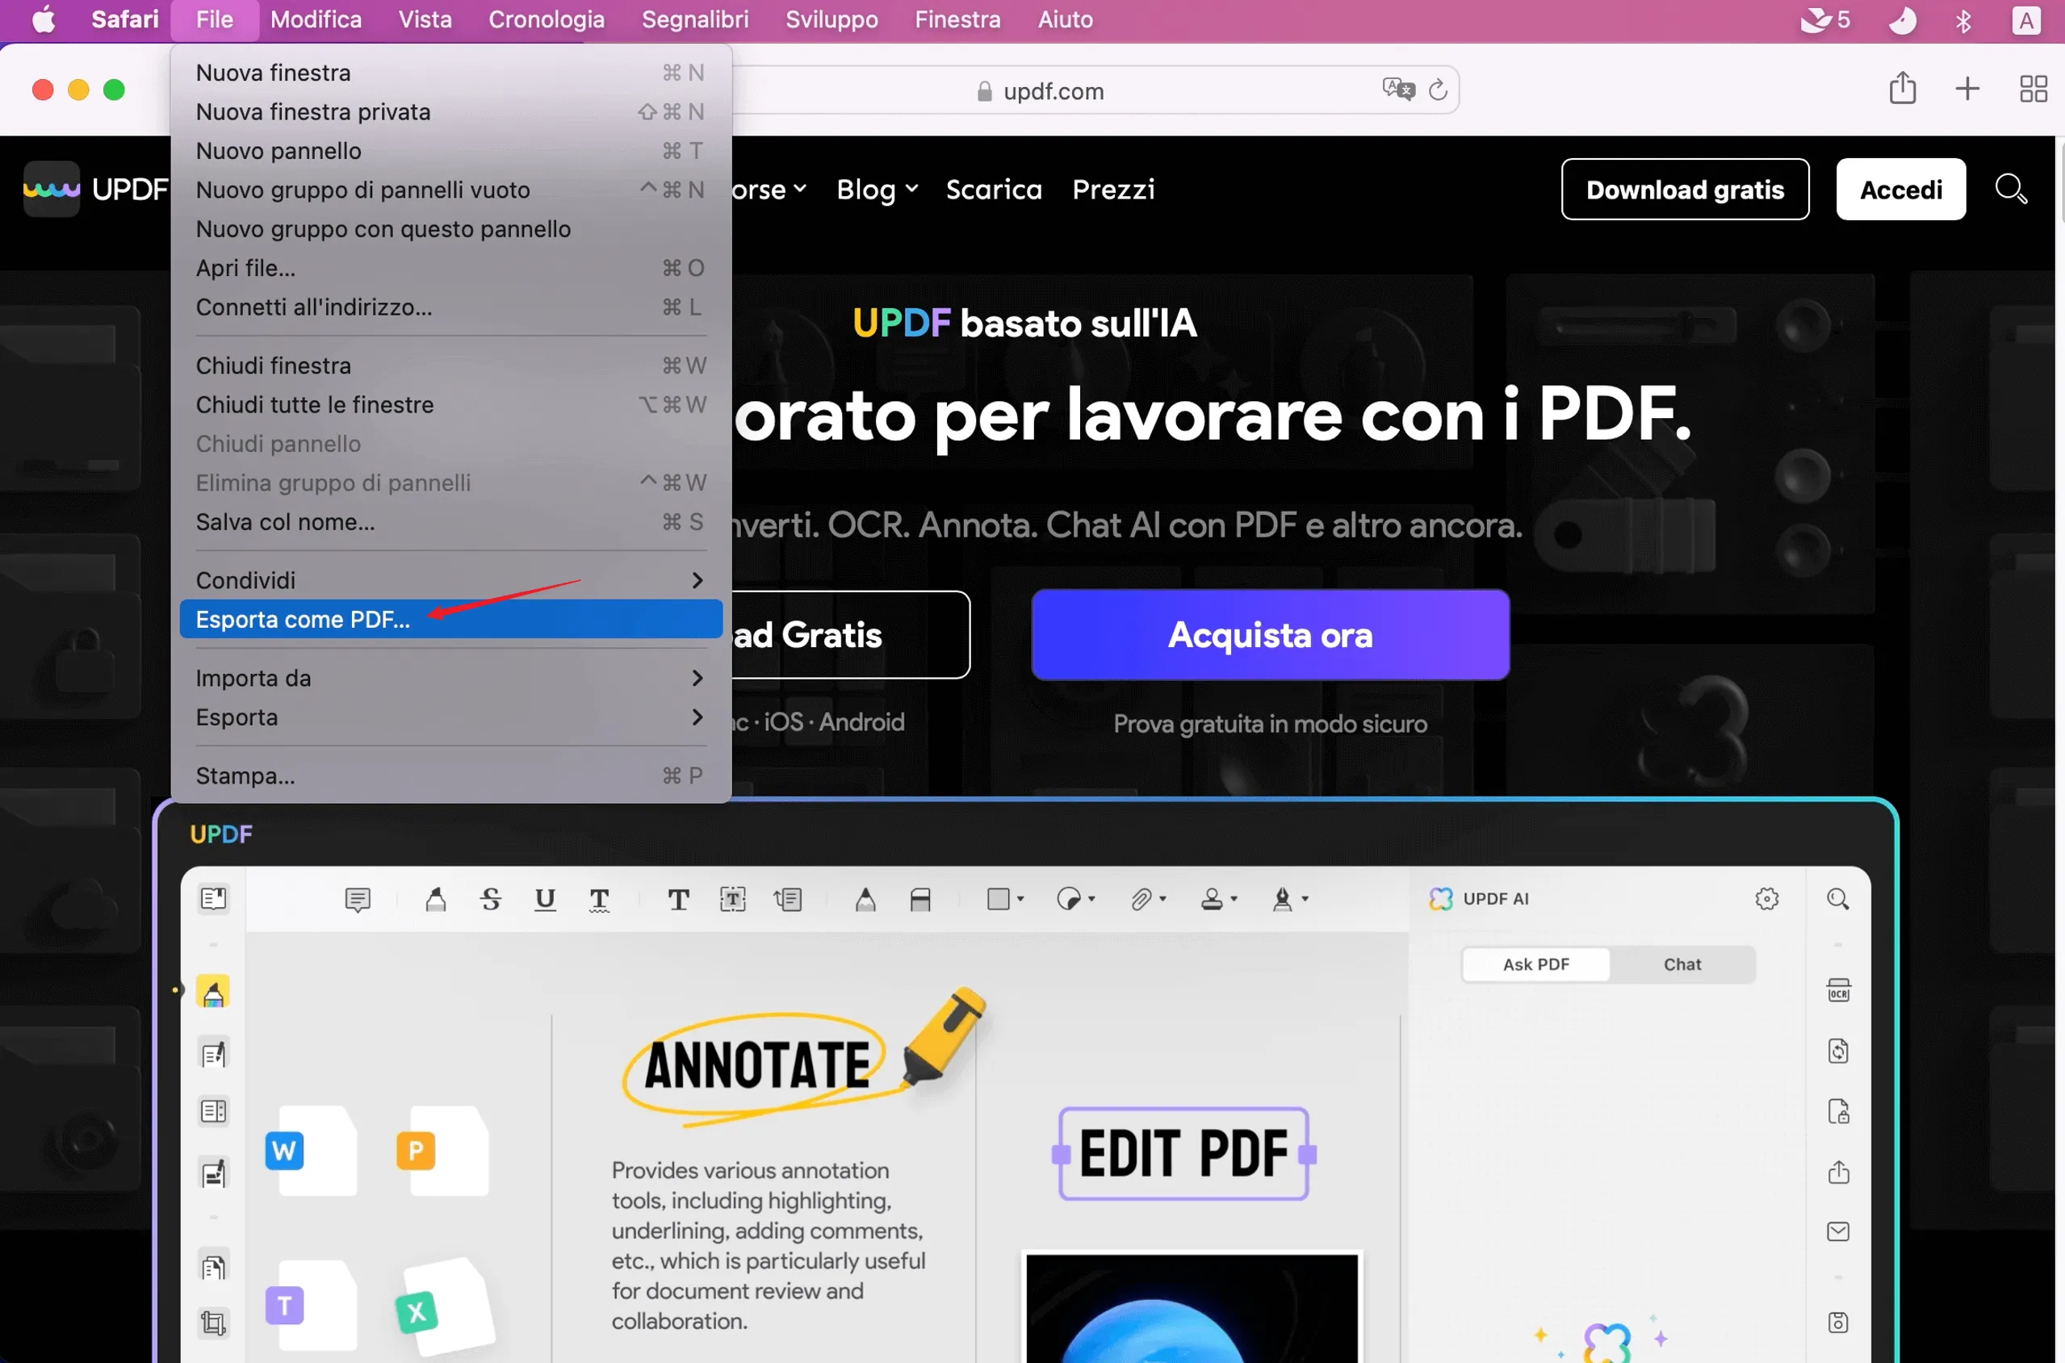
Task: Open the Scarica link
Action: pyautogui.click(x=993, y=190)
